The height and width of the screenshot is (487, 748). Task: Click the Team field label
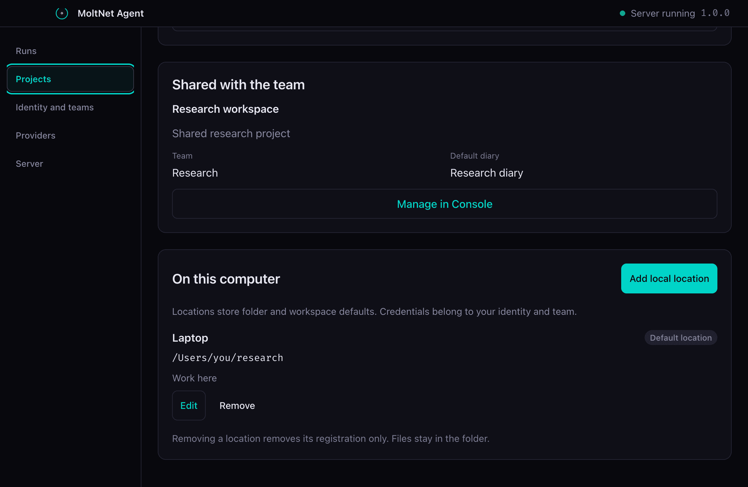[182, 156]
